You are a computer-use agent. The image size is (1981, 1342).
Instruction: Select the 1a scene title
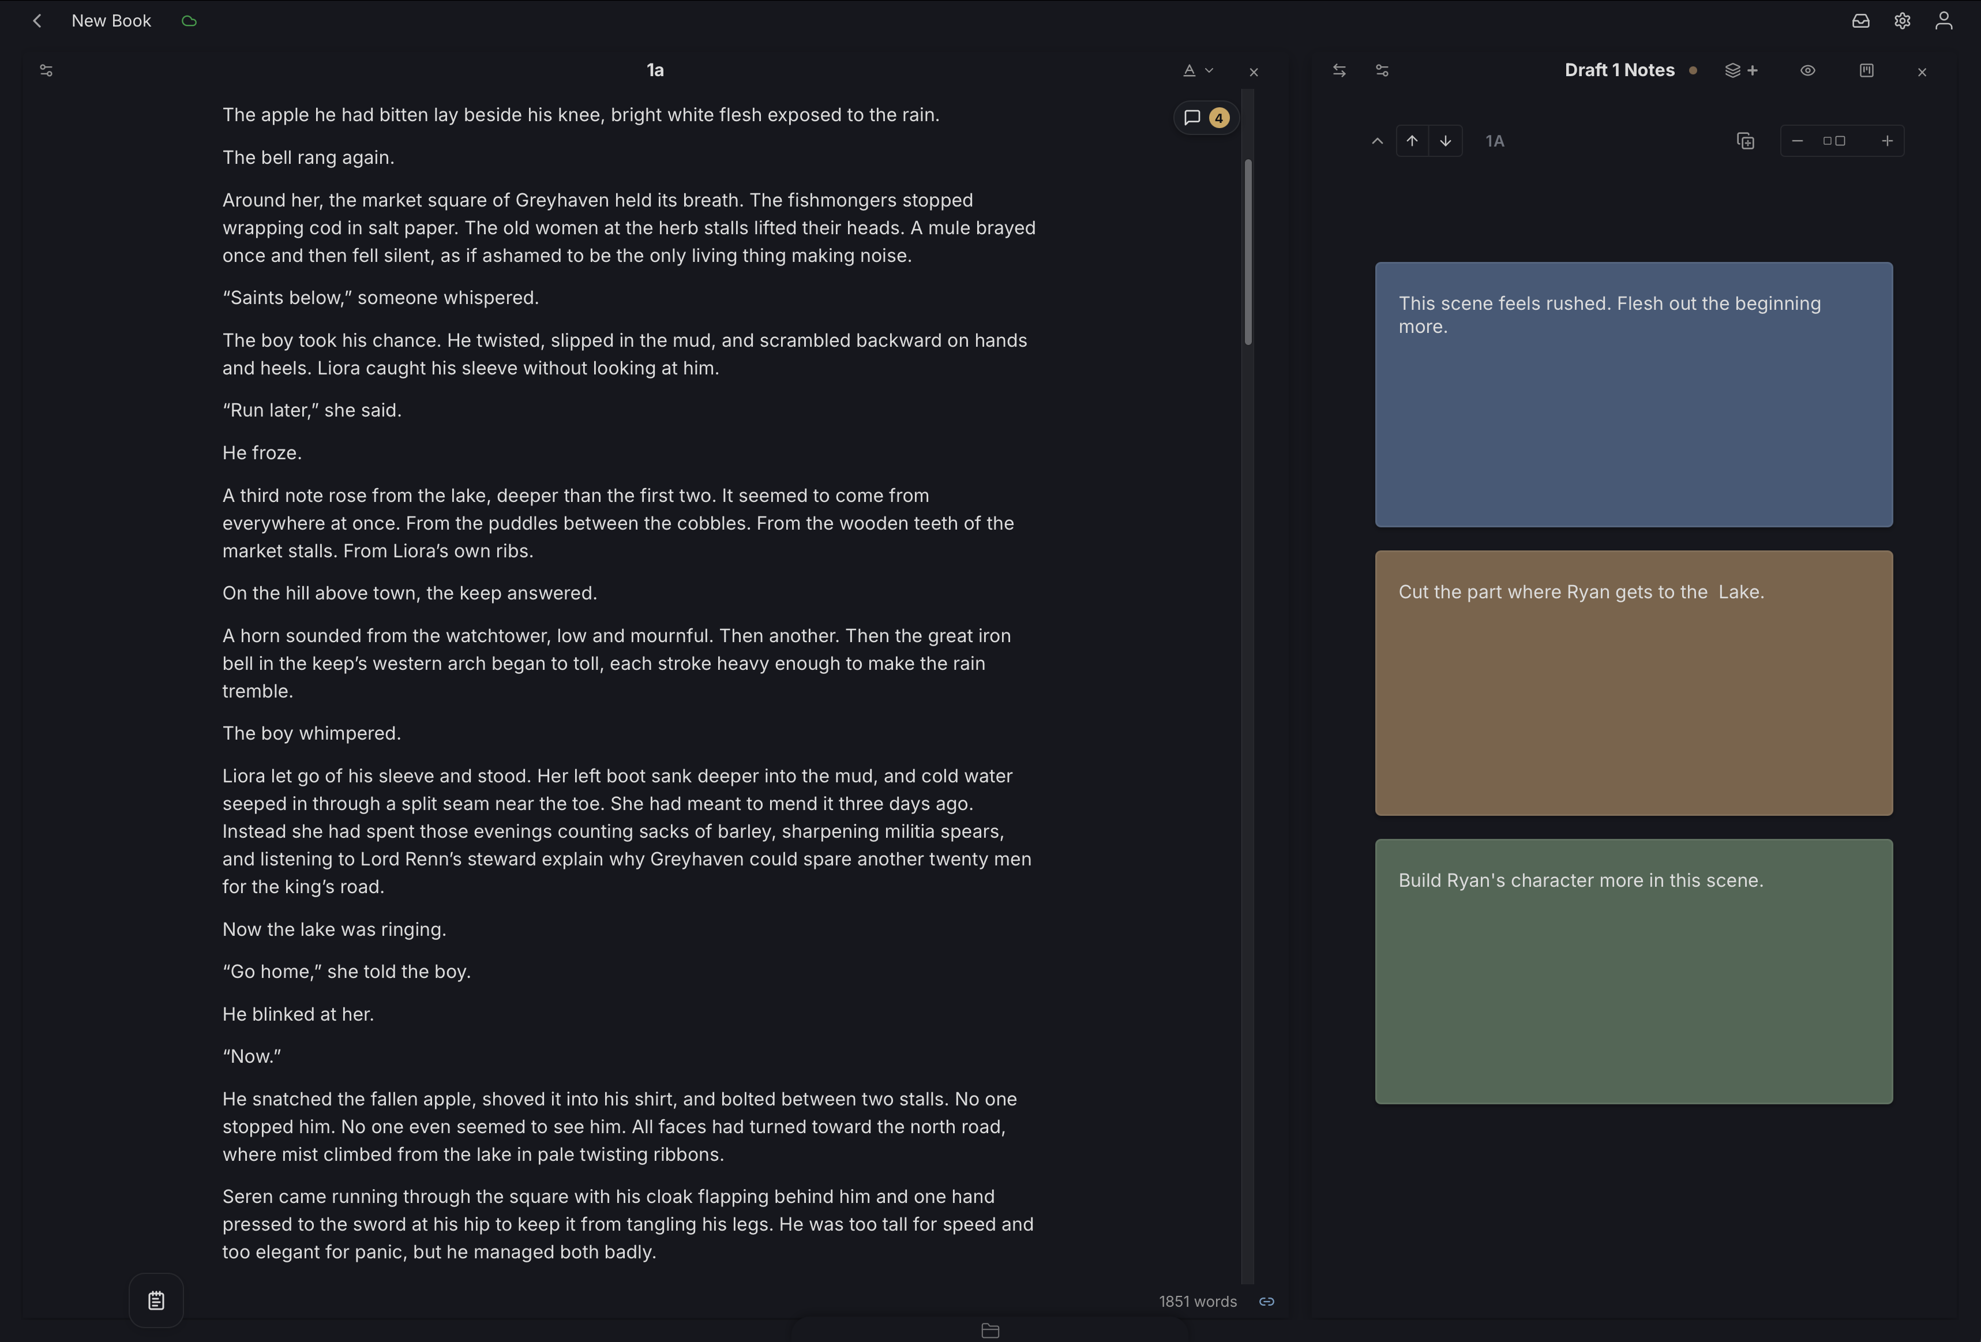655,70
